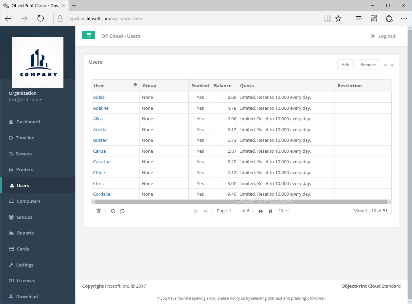This screenshot has width=412, height=304.
Task: Open user Adeline
Action: [x=101, y=108]
